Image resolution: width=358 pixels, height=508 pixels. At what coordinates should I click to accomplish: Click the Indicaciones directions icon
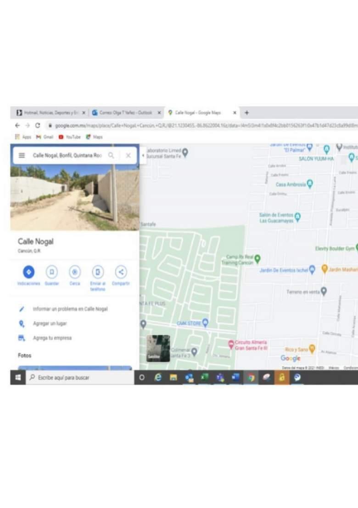[28, 272]
